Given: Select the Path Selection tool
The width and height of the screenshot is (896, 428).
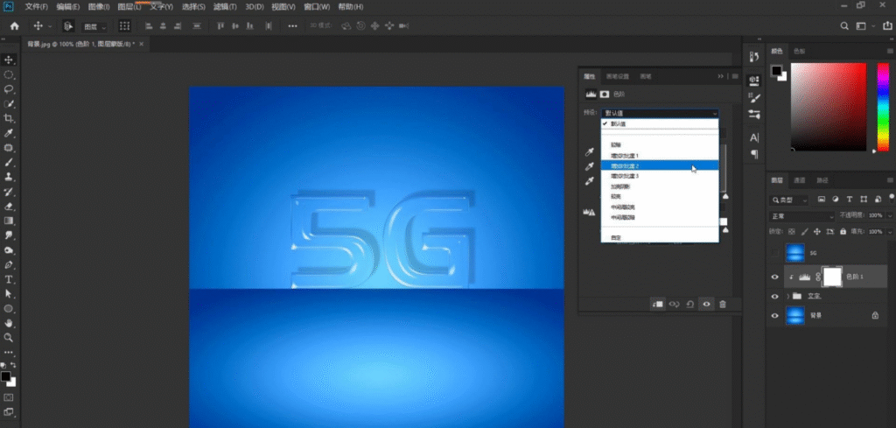Looking at the screenshot, I should click(x=9, y=294).
